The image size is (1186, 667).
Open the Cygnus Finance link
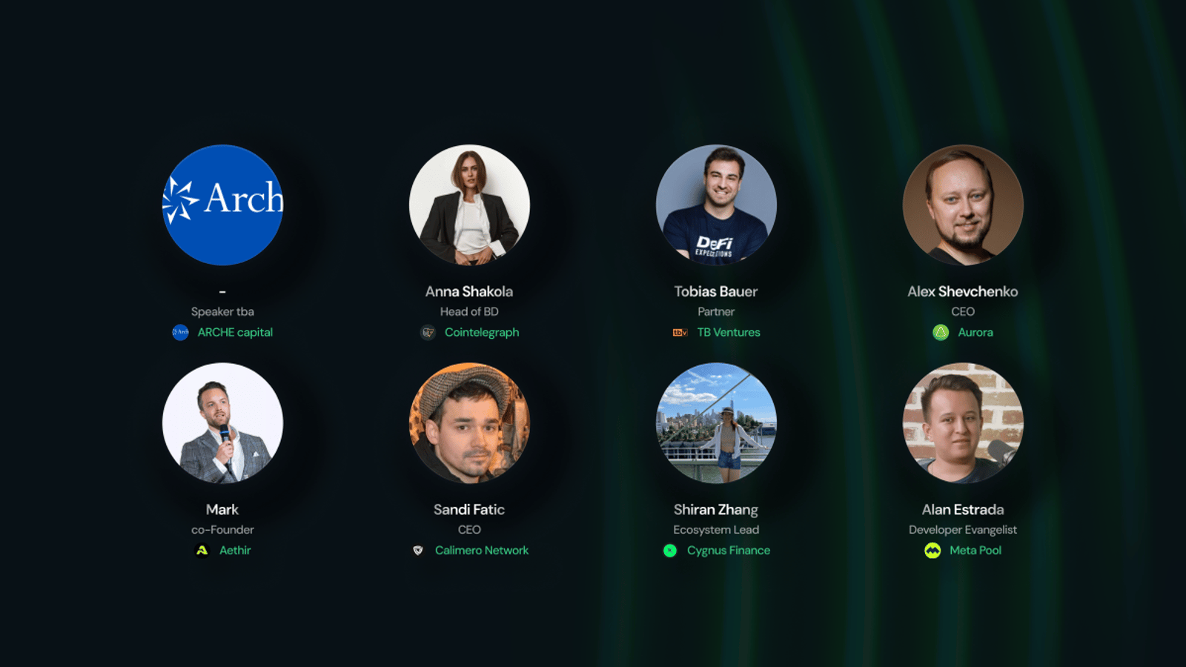pyautogui.click(x=729, y=550)
